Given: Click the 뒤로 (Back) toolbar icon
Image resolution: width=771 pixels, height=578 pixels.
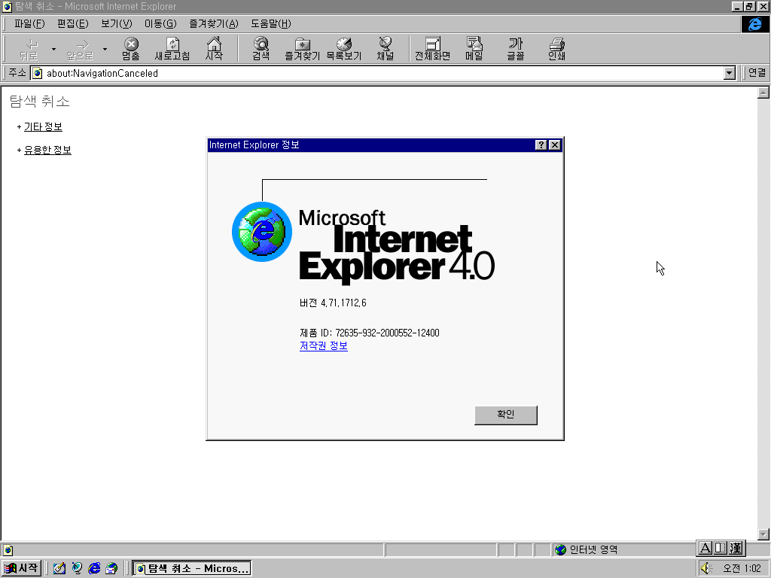Looking at the screenshot, I should [x=29, y=49].
